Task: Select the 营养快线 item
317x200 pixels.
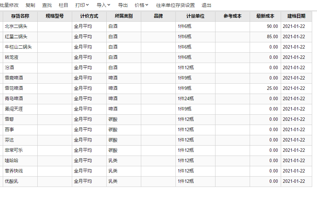Action: tap(14, 171)
